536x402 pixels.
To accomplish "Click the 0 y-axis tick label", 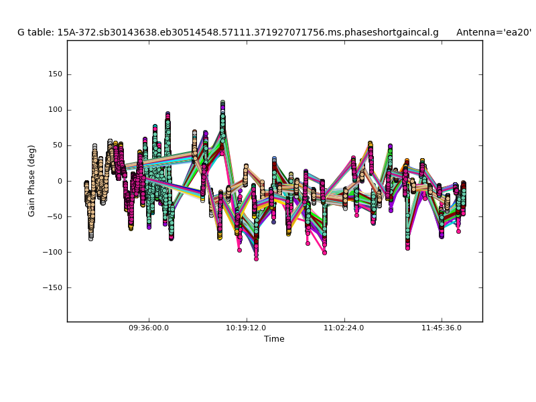I will pos(60,181).
